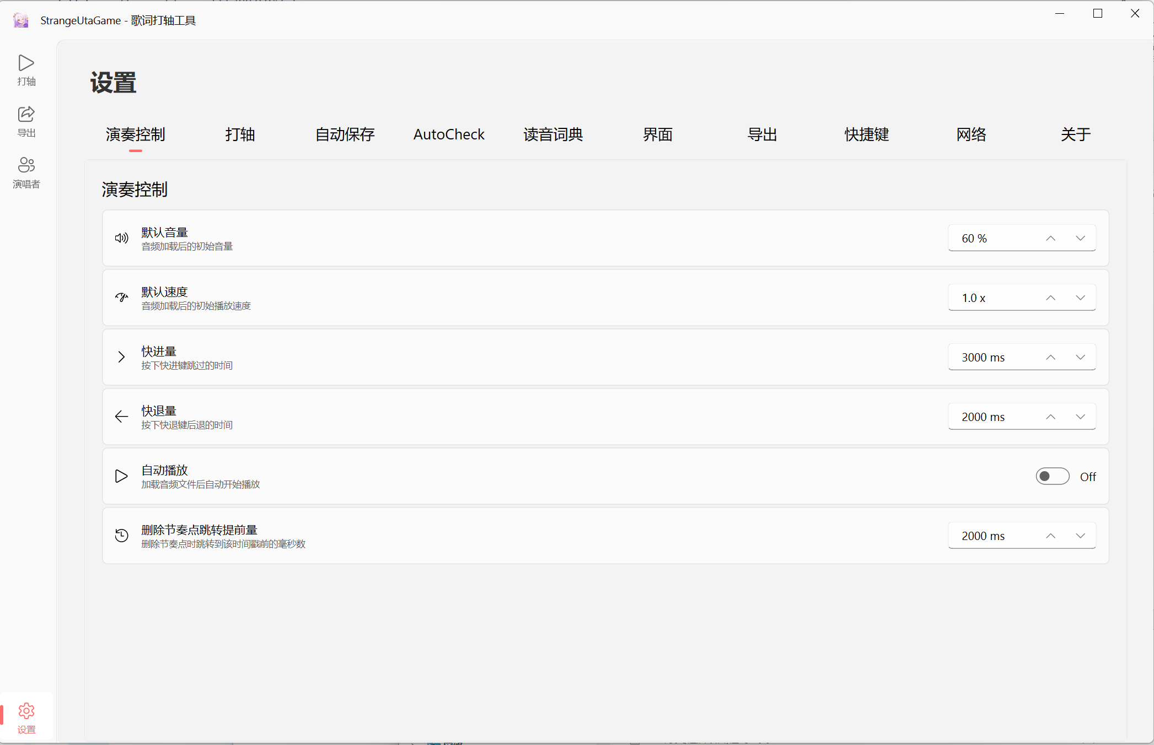Close the StrangeUtaGame window

coord(1135,14)
